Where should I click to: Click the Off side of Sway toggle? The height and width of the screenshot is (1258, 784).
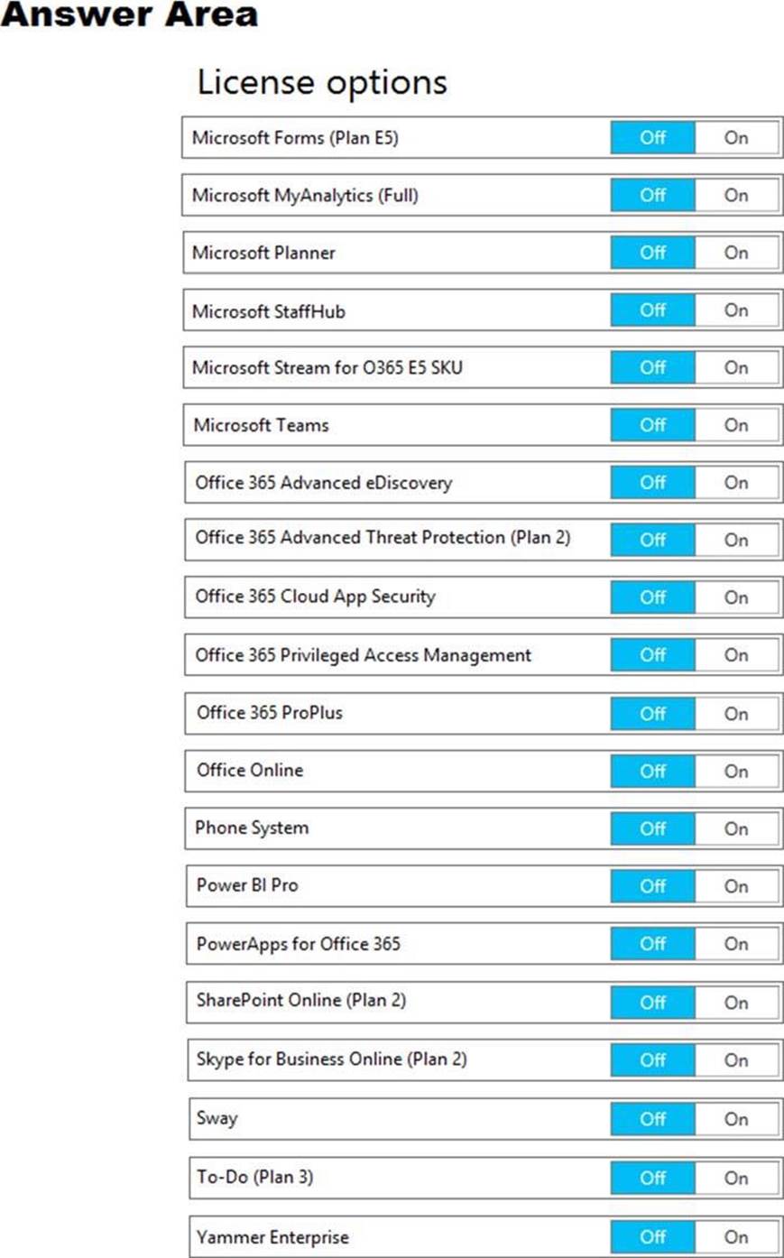click(x=652, y=1119)
